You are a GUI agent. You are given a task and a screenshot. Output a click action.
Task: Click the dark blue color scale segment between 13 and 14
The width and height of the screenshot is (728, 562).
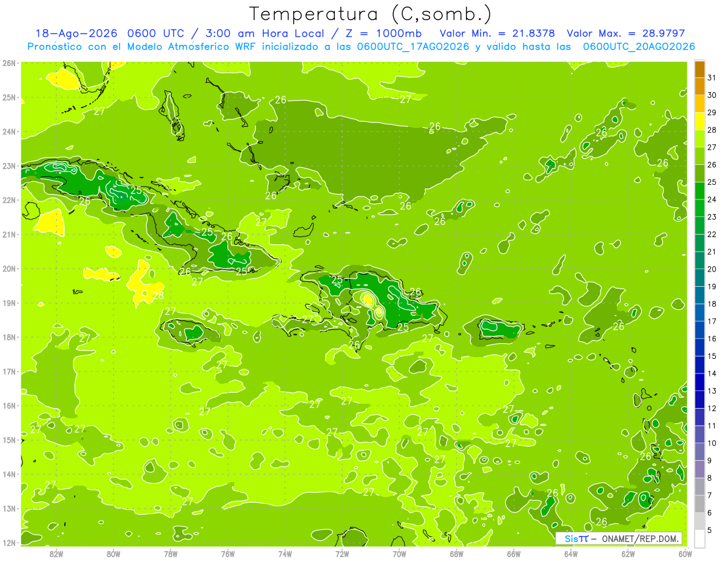[700, 382]
